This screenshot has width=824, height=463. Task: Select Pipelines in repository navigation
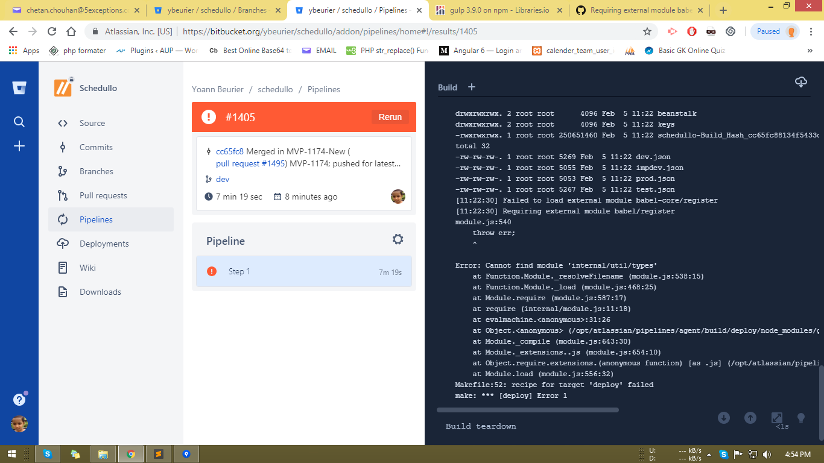click(x=111, y=219)
